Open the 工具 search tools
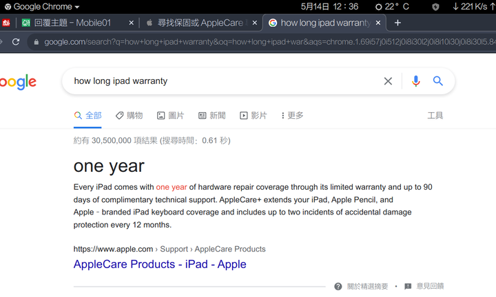This screenshot has width=496, height=297. [x=435, y=115]
